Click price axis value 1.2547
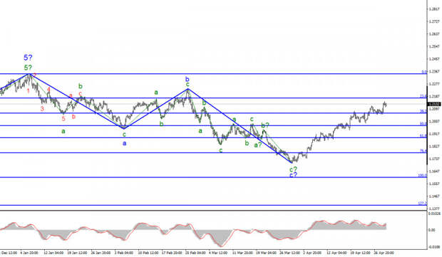 pyautogui.click(x=434, y=46)
